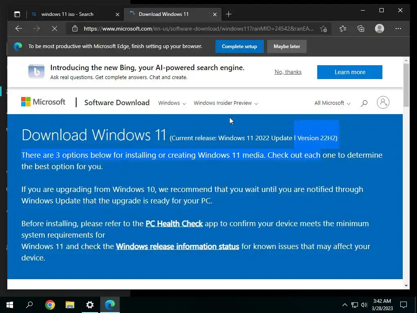Dismiss setup prompt with Maybe later
417x313 pixels.
[287, 46]
